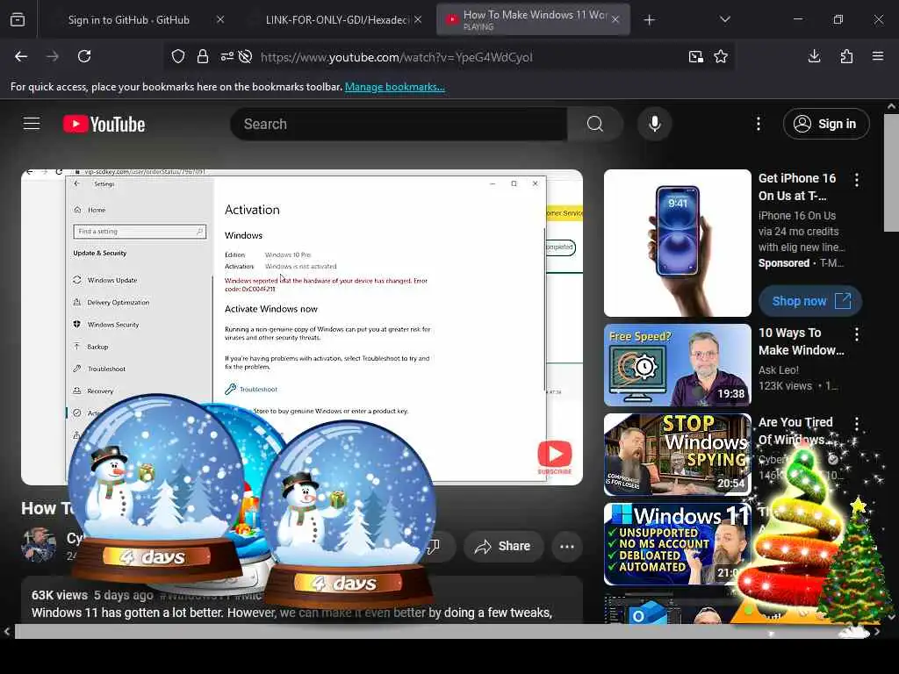Viewport: 899px width, 674px height.
Task: Focus the YouTube search field
Action: point(399,124)
